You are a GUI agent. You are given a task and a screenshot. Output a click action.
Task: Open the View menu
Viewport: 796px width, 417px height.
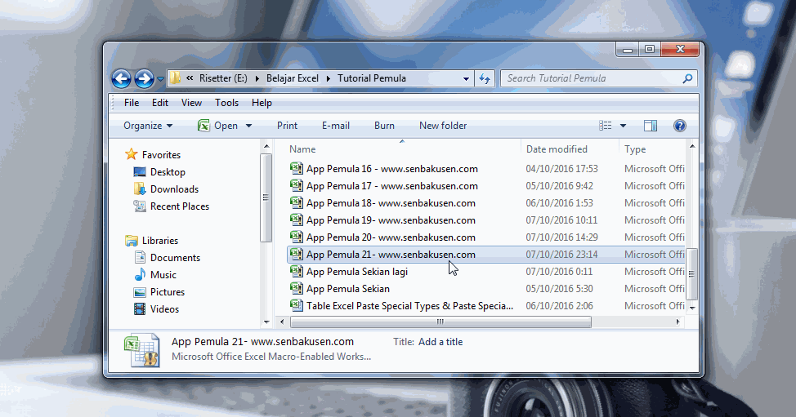click(191, 103)
